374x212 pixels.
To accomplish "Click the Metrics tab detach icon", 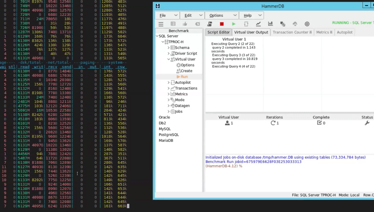I will tap(331, 32).
